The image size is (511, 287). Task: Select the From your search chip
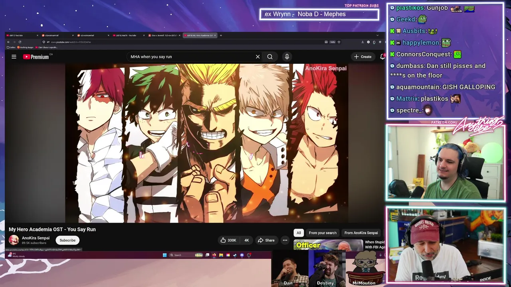(x=323, y=233)
